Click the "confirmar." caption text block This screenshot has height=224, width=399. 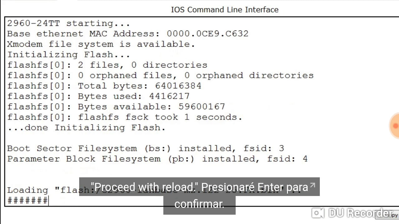coord(199,204)
